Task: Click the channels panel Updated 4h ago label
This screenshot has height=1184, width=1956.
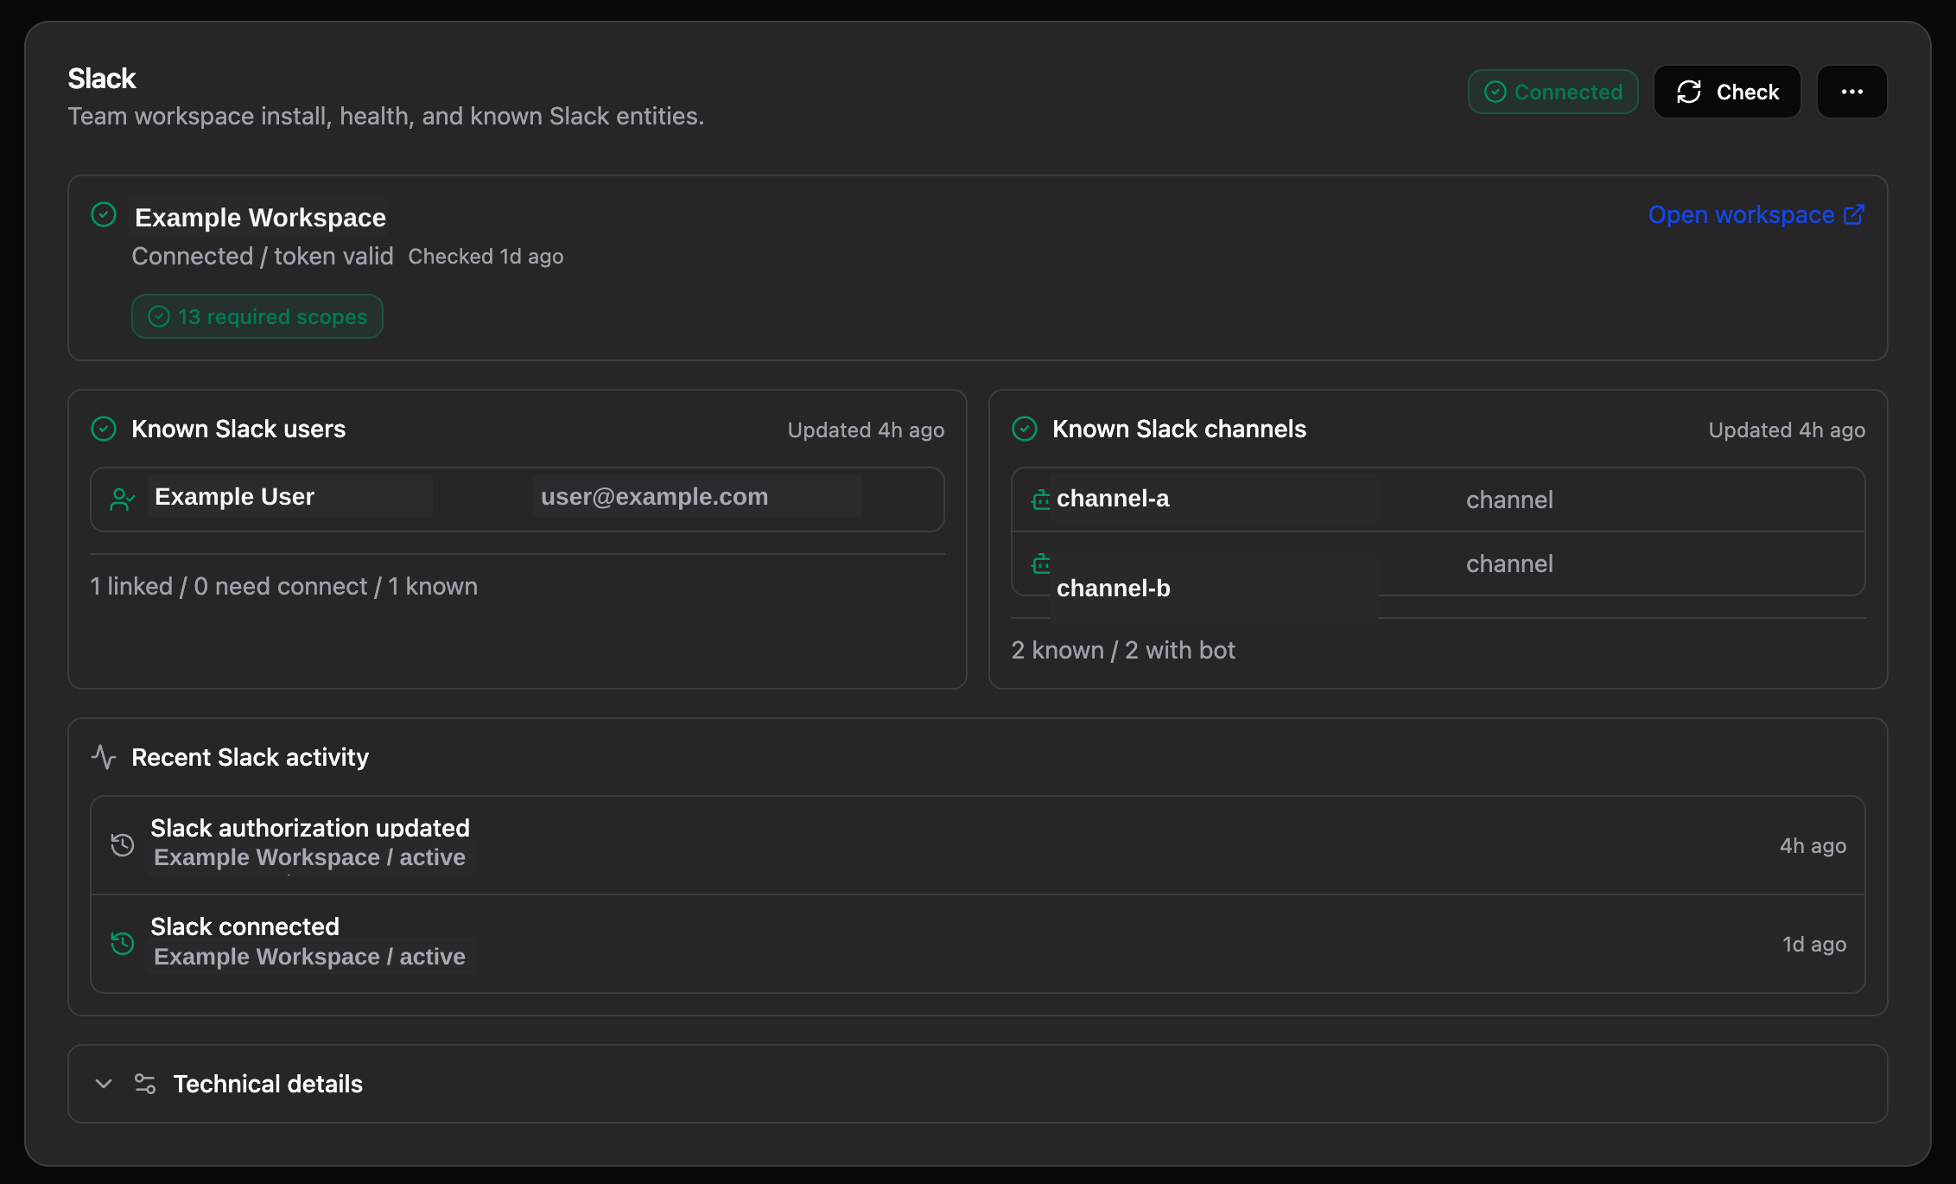Action: (1787, 430)
